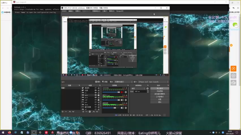Open the 视图(V) menu
This screenshot has width=241, height=135.
point(78,11)
